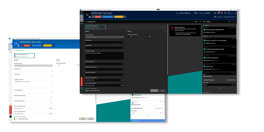
Task: Untick the Yes checkbox in light window
Action: click(x=76, y=65)
